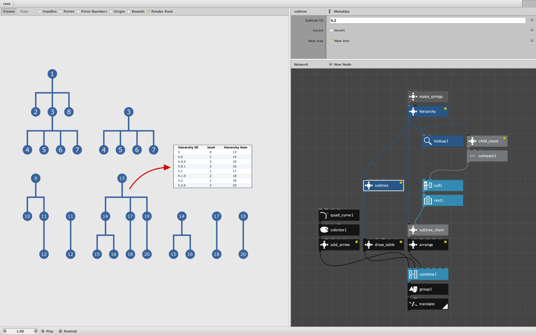Step frame down with left arrow
This screenshot has width=536, height=335.
pyautogui.click(x=5, y=331)
